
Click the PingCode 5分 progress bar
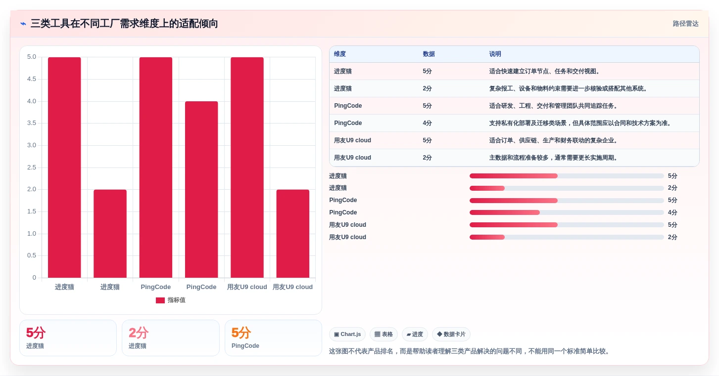[567, 201]
